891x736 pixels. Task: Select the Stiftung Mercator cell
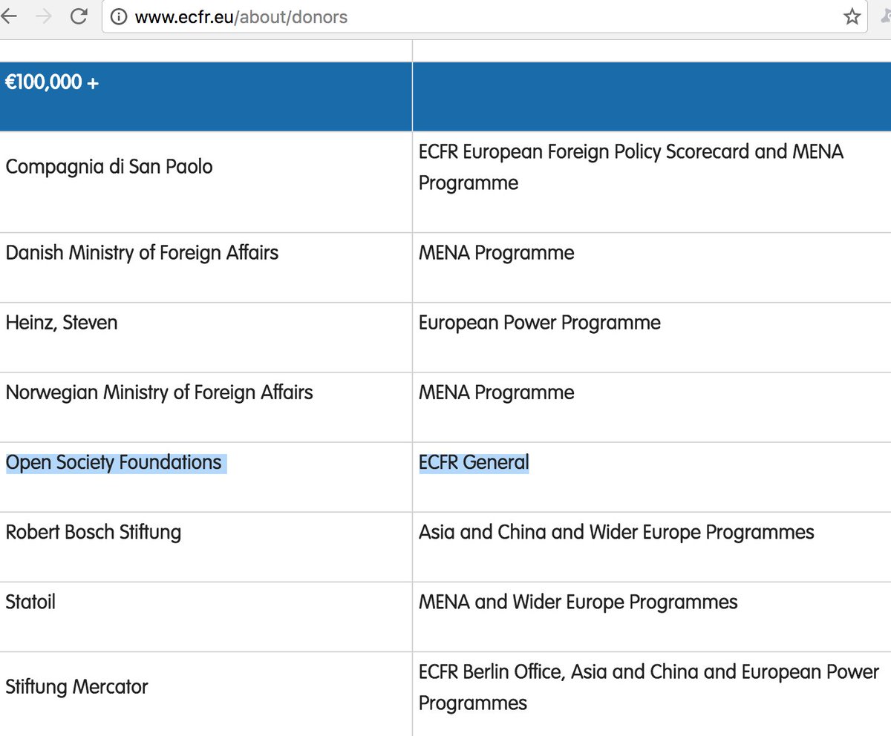point(206,694)
